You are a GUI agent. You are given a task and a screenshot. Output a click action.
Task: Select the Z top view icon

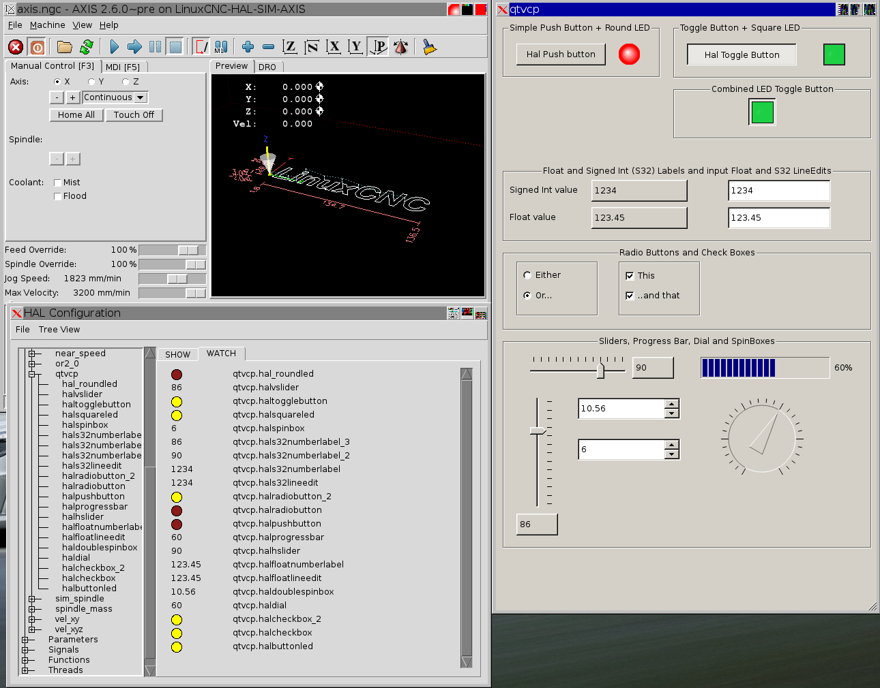(x=290, y=47)
